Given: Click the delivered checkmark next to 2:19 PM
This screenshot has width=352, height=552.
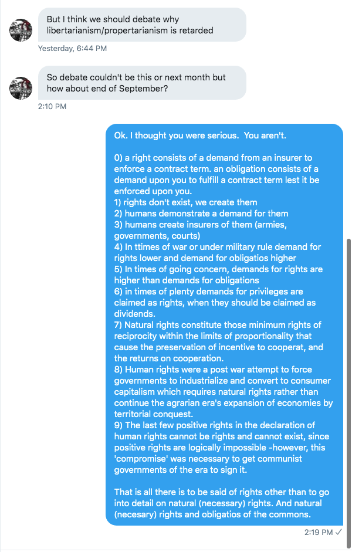Looking at the screenshot, I should [339, 532].
